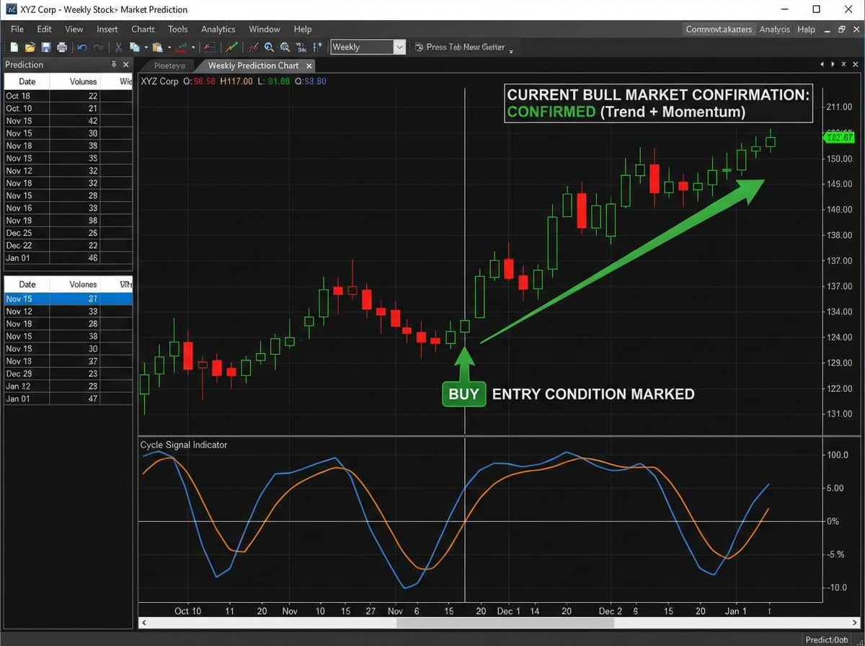Click the green price tag on the price axis

tap(838, 136)
